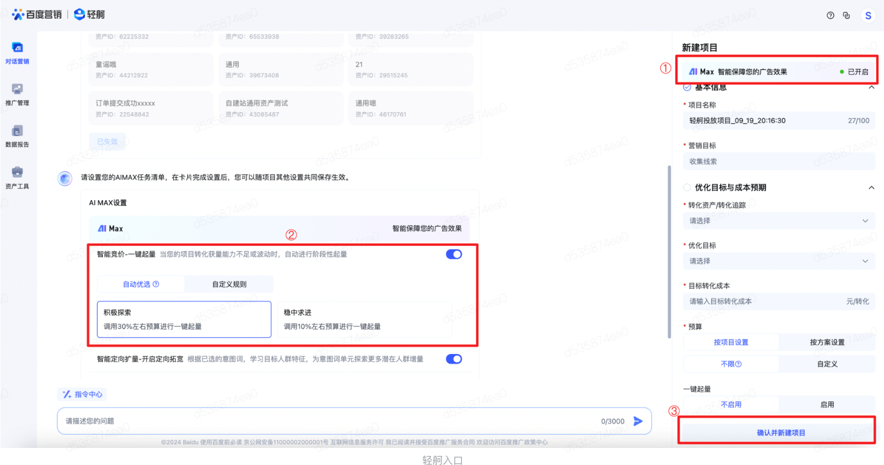
Task: Select 自定义 budget option
Action: pos(827,364)
